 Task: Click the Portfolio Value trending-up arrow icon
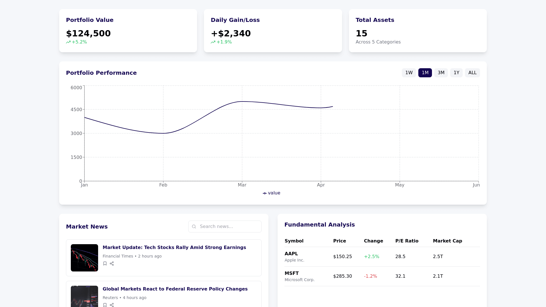coord(68,42)
